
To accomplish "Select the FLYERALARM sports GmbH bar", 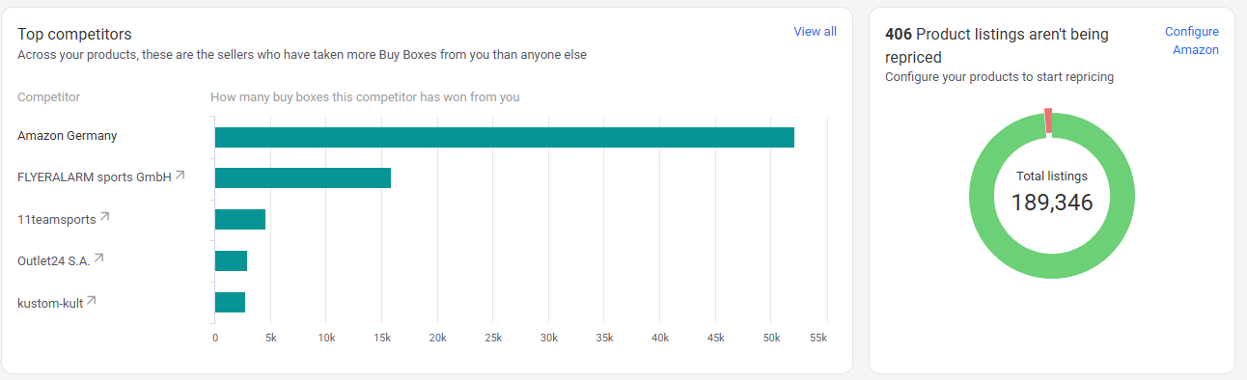I will pyautogui.click(x=302, y=177).
